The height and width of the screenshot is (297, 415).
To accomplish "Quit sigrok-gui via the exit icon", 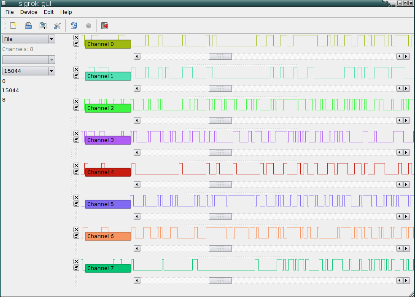I will [x=104, y=26].
